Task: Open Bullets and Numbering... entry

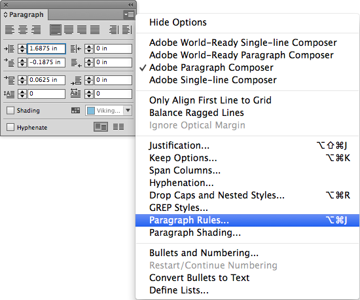Action: point(247,253)
